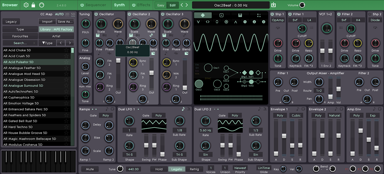This screenshot has height=174, width=384.
Task: Click Oscillator 1 keyboard tracking icon
Action: point(98,35)
